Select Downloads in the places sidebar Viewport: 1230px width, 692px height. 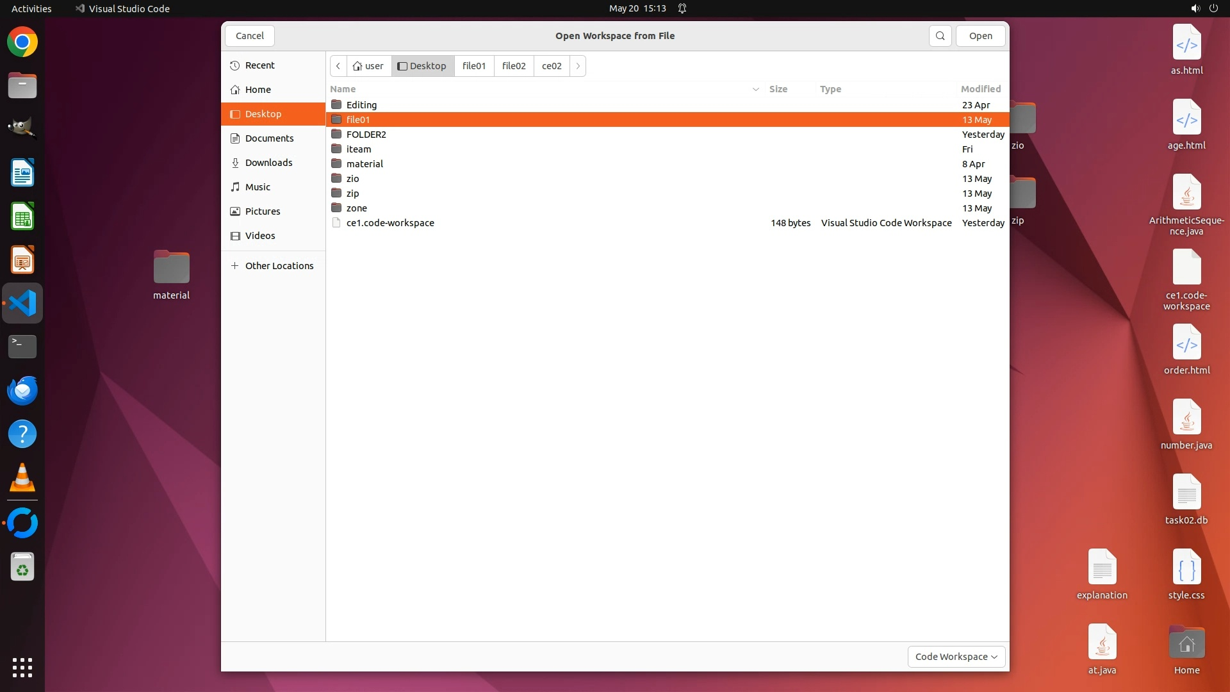pyautogui.click(x=268, y=163)
